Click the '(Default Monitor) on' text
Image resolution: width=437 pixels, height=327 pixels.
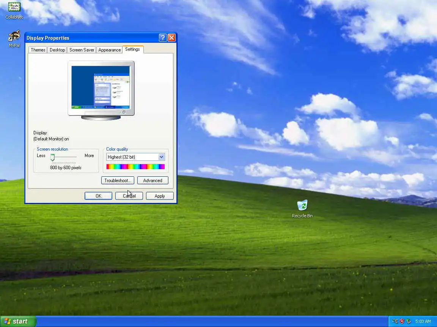[51, 139]
